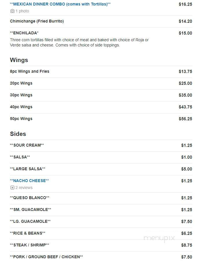Click the star review icon under Nacho Cheese

12,188
